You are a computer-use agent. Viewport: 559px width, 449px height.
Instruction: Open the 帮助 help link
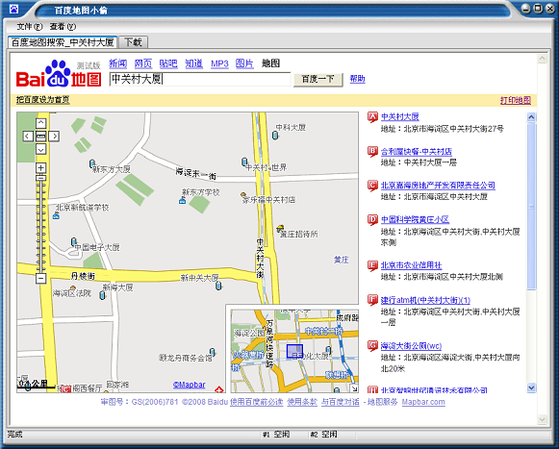[x=357, y=79]
